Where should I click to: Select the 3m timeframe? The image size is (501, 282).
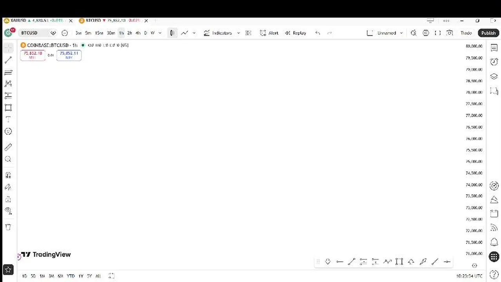[78, 33]
